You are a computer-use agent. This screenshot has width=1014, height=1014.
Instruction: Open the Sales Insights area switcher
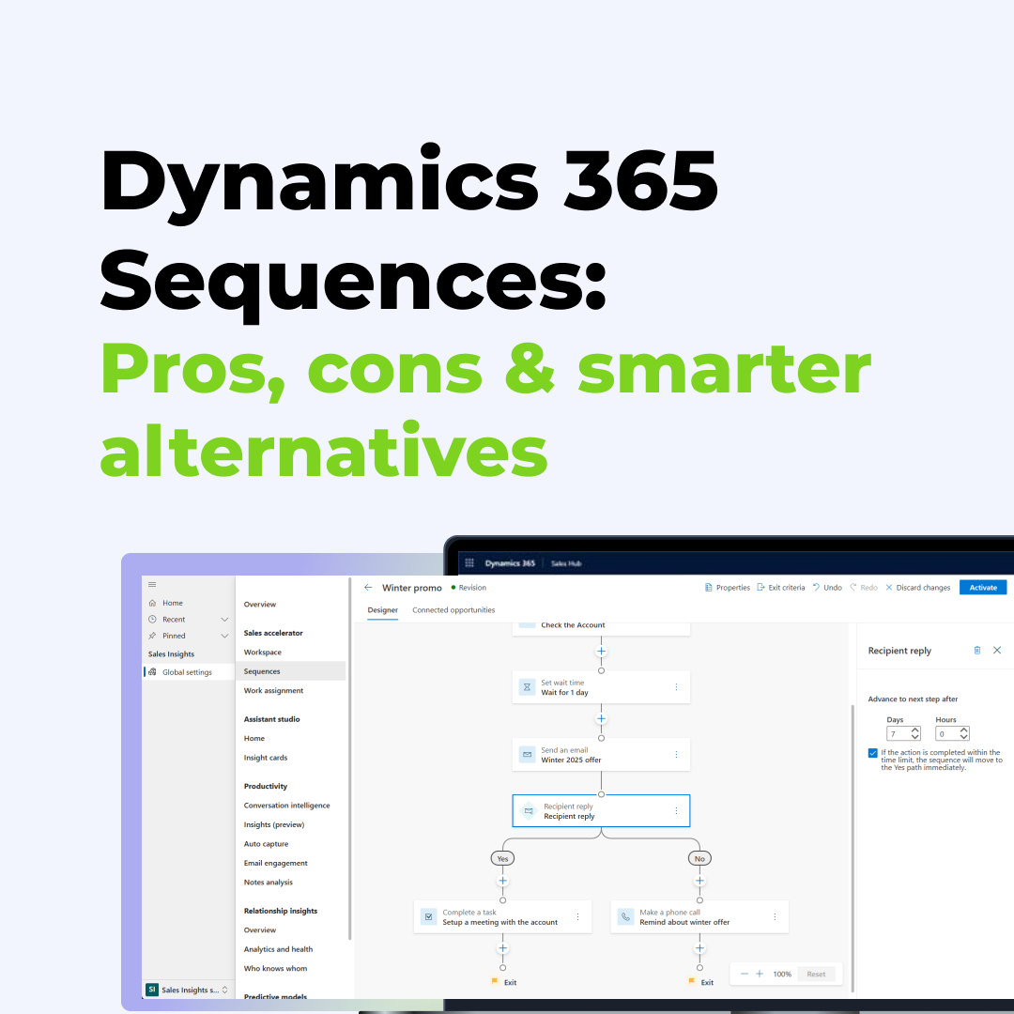pos(188,991)
